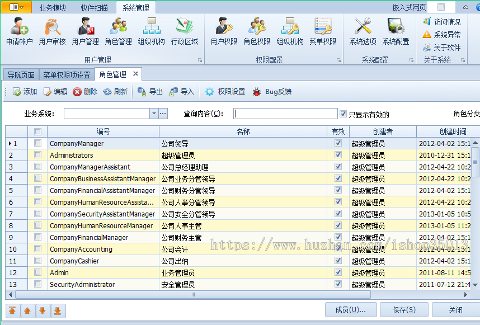Expand 关于系统 group dialog launcher
Screen dimensions: 480x325
coord(463,60)
